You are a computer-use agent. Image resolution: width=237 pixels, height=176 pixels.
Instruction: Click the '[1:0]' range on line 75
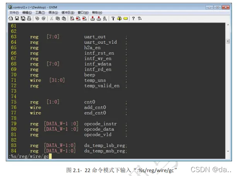click(53, 102)
